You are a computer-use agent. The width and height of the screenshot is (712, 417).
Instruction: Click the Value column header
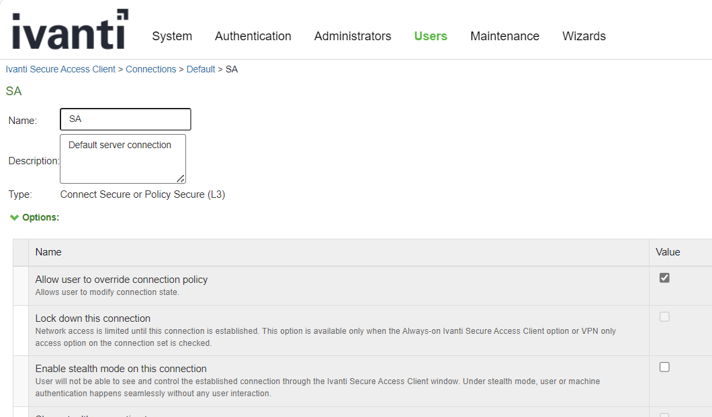tap(668, 252)
